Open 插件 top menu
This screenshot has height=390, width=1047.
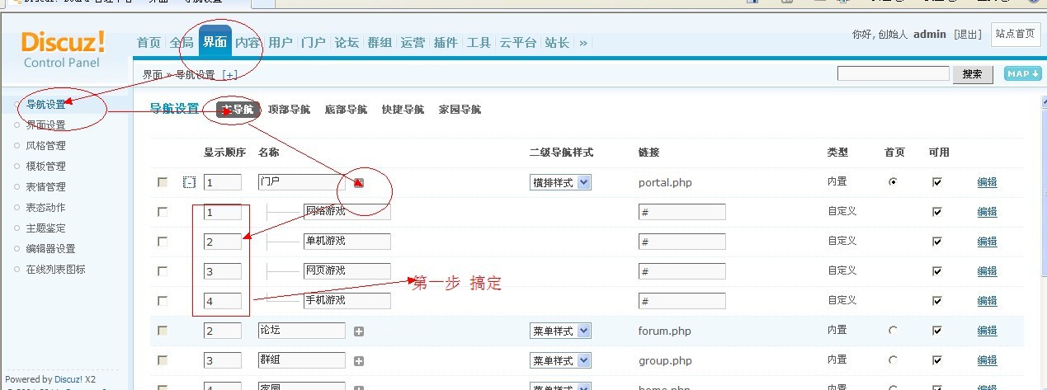[446, 43]
